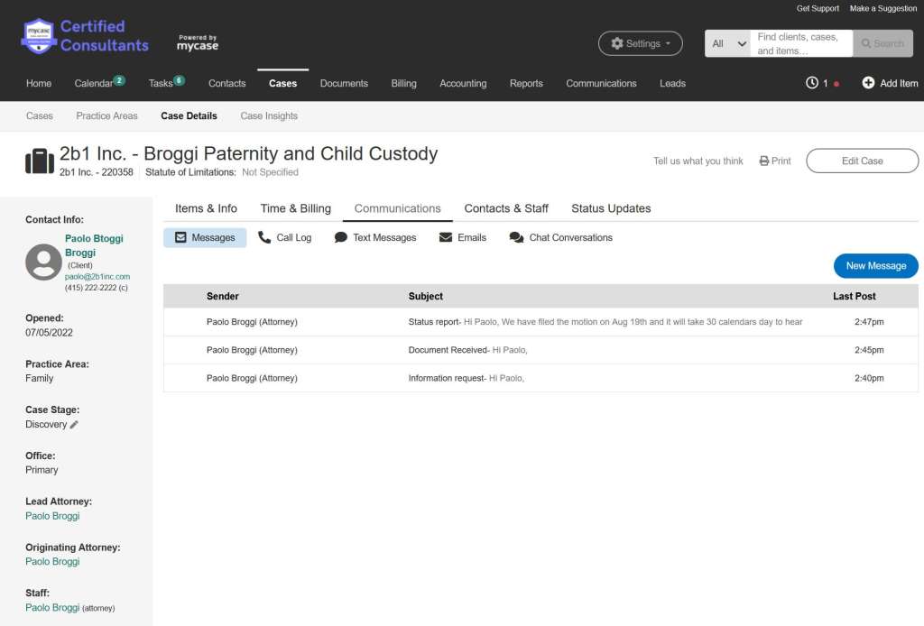
Task: Click the Make a Suggestion link
Action: point(882,8)
